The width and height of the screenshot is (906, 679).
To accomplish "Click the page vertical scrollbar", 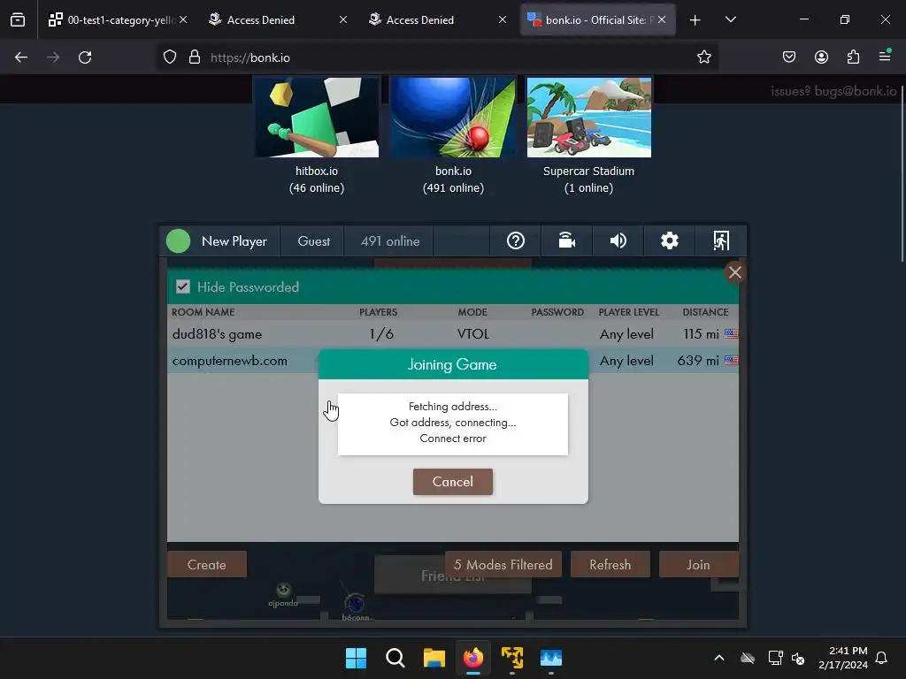I will tap(902, 173).
